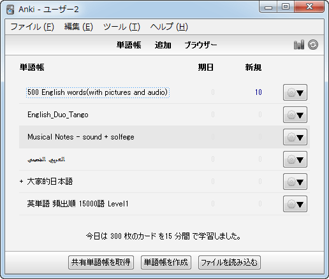
Task: Open gear options for 大家的日本語 deck
Action: coord(295,182)
